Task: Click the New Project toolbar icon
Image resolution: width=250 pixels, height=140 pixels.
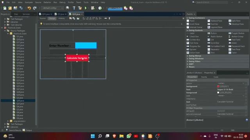Action: pos(10,8)
